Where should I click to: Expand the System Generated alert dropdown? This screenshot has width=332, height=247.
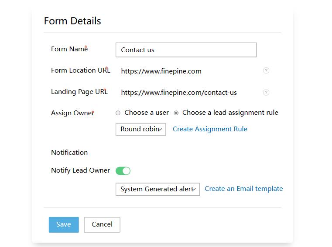click(x=157, y=189)
